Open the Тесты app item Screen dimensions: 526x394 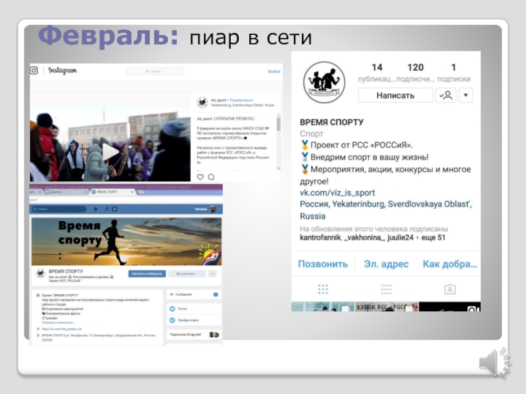click(x=194, y=309)
